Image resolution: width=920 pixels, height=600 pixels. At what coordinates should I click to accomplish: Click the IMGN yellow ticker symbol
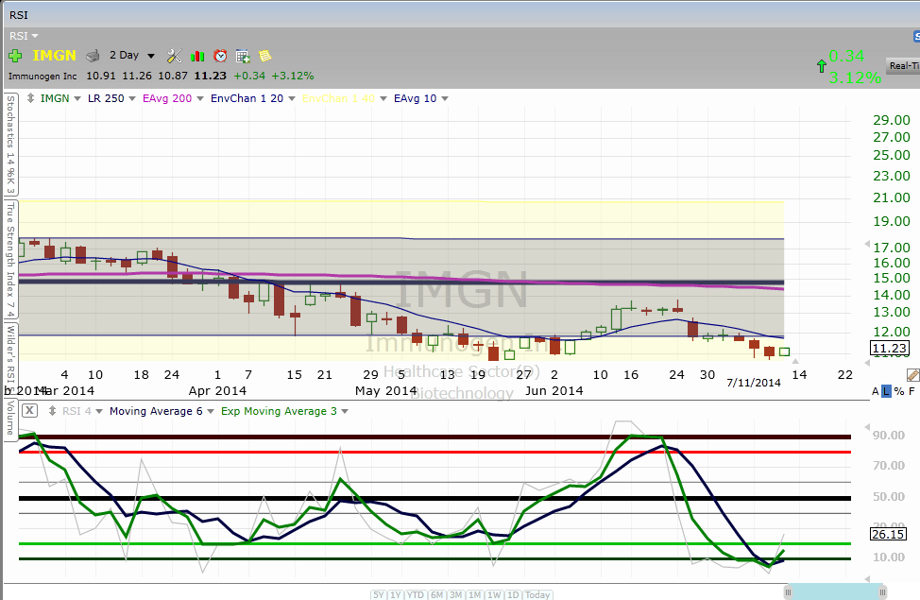56,56
